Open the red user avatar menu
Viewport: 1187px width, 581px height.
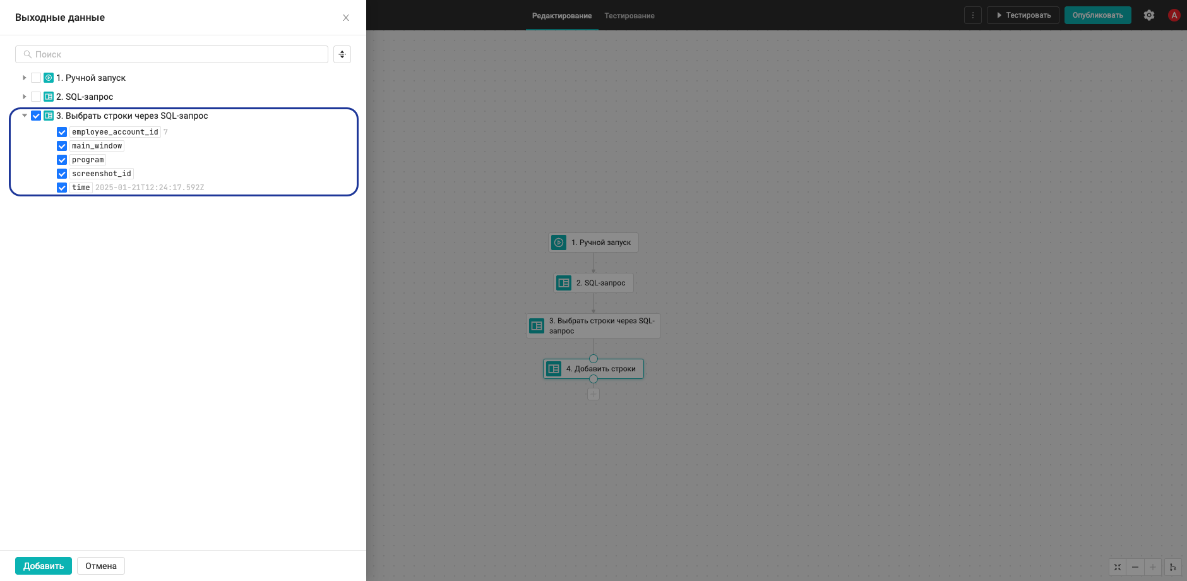pyautogui.click(x=1174, y=15)
